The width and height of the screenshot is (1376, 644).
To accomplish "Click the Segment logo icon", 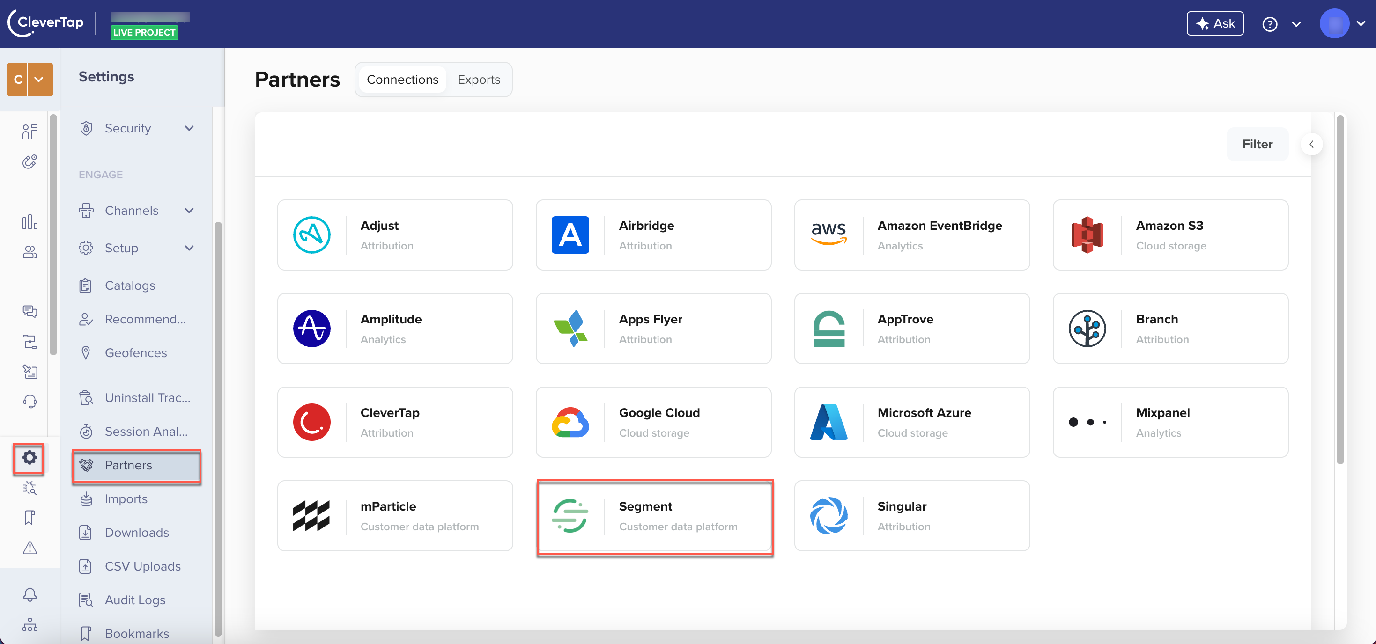I will 570,515.
